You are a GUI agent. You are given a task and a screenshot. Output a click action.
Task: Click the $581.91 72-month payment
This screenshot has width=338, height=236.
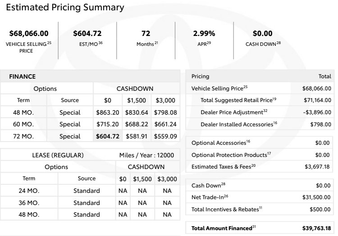[x=137, y=136]
